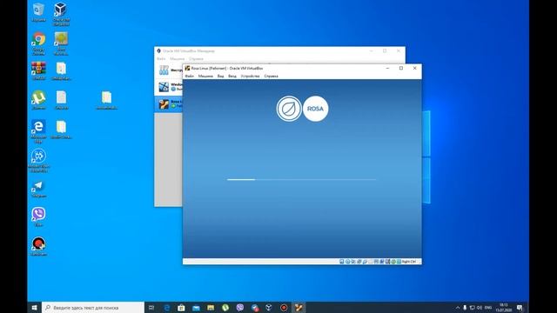
Task: Click microphone icon in system tray
Action: click(x=465, y=307)
